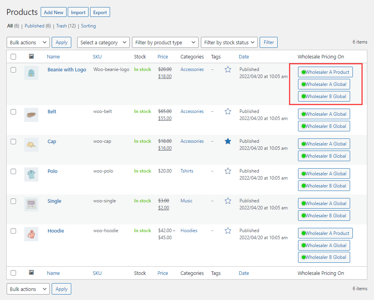This screenshot has width=374, height=300.
Task: Open the Sorting view tab
Action: (89, 26)
